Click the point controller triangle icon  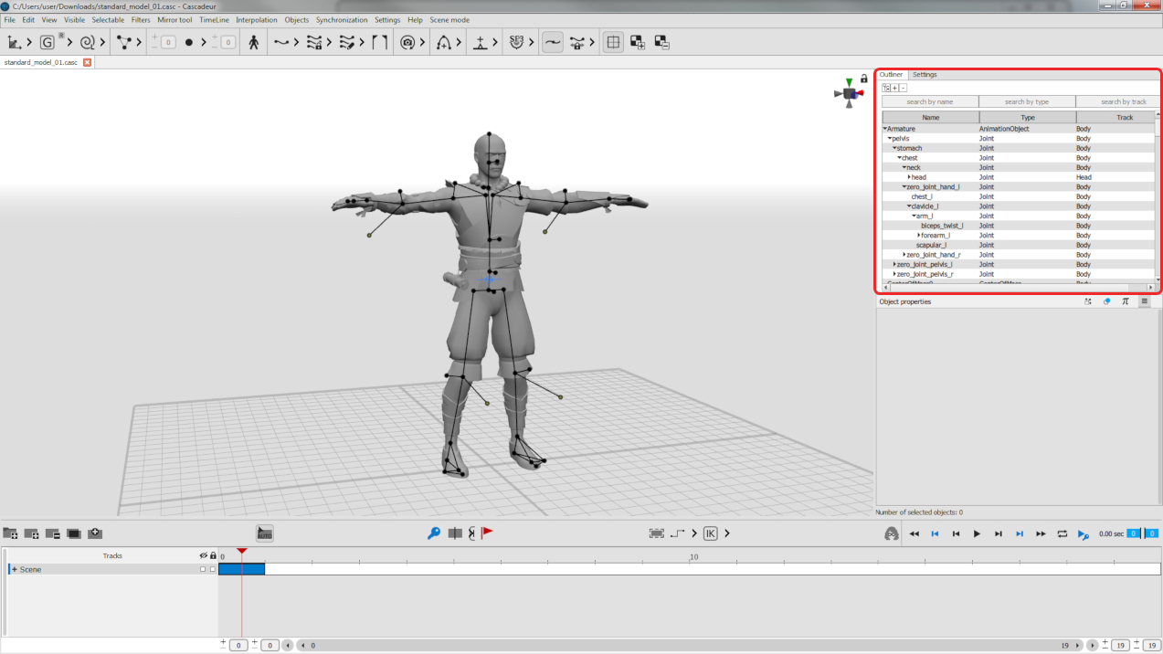click(123, 42)
